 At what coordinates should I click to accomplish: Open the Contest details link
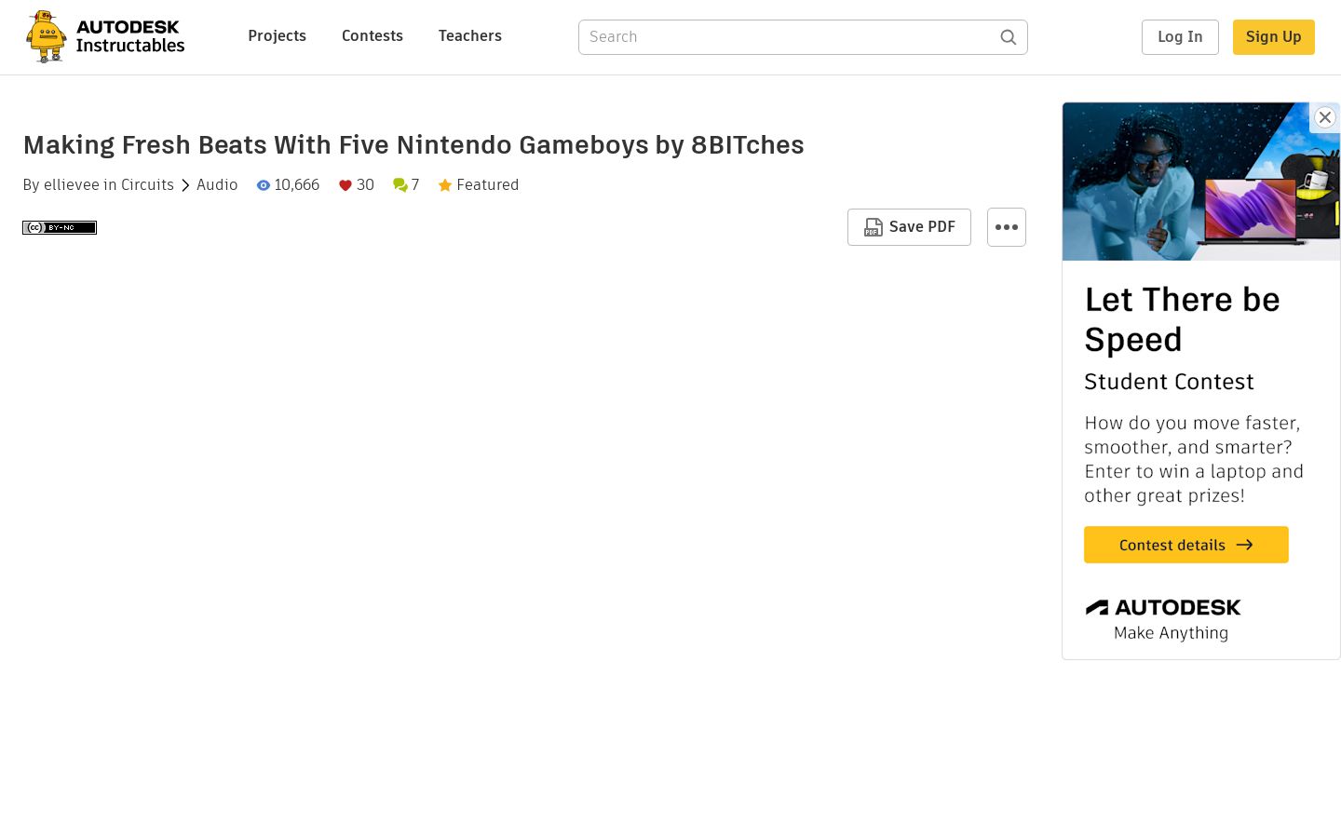tap(1186, 545)
